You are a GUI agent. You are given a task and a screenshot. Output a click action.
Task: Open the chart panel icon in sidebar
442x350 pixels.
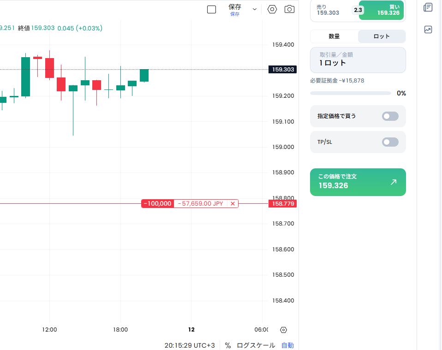pos(428,30)
